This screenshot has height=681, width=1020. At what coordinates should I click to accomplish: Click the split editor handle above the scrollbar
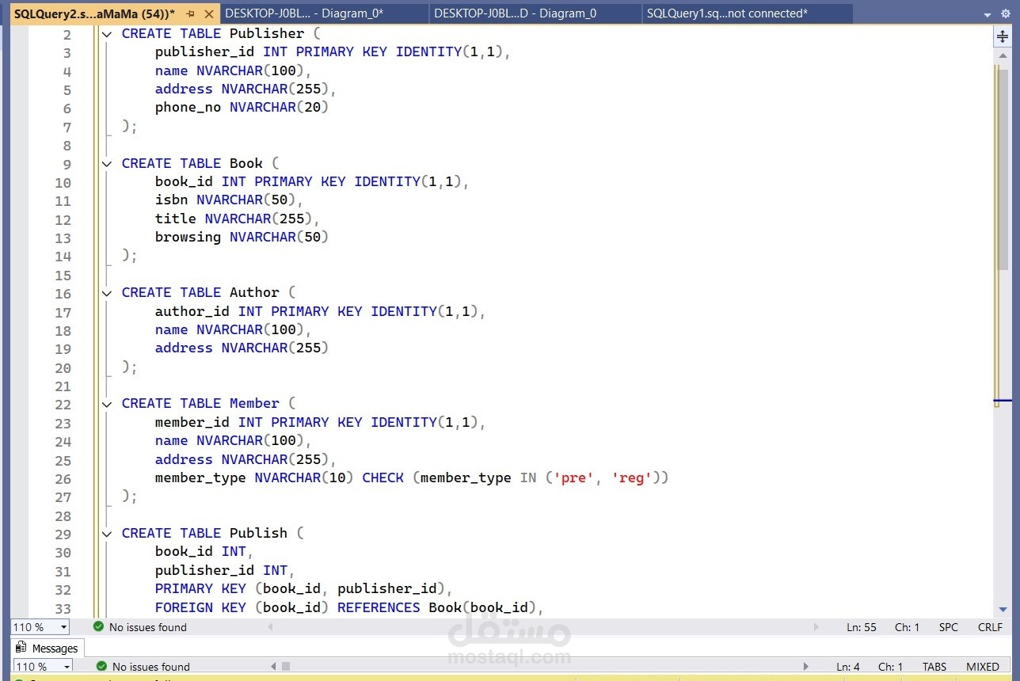pos(1003,35)
